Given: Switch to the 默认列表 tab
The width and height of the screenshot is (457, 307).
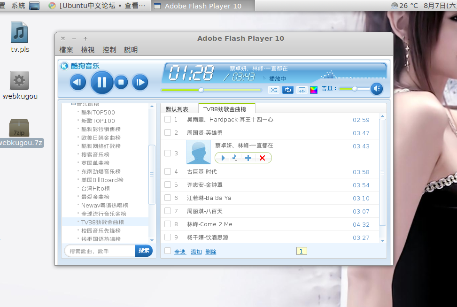Looking at the screenshot, I should pyautogui.click(x=177, y=109).
